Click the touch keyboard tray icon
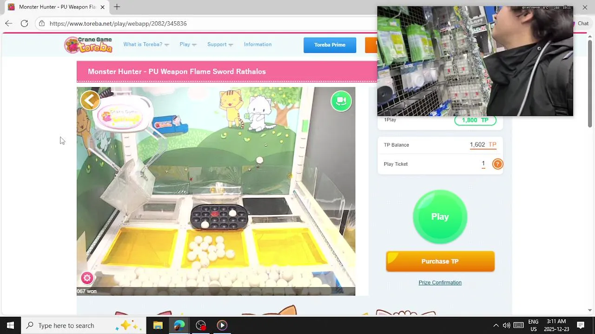595x334 pixels. [519, 325]
